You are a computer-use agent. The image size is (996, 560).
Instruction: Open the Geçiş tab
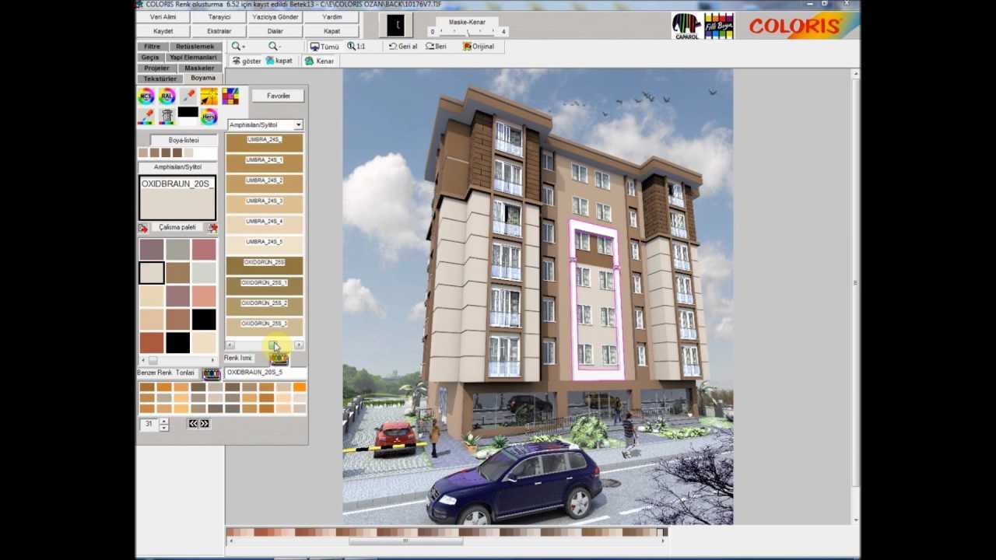click(150, 58)
